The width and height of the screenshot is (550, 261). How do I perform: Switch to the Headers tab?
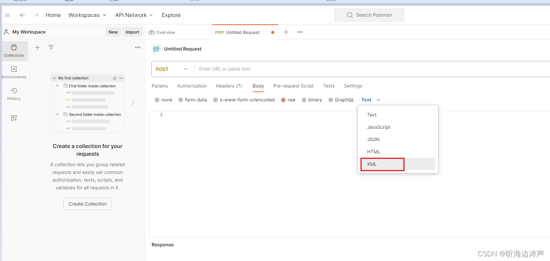point(229,86)
